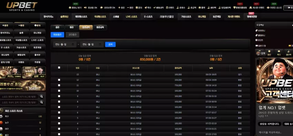Click the sidebar 쿠폰함 button

[38, 62]
